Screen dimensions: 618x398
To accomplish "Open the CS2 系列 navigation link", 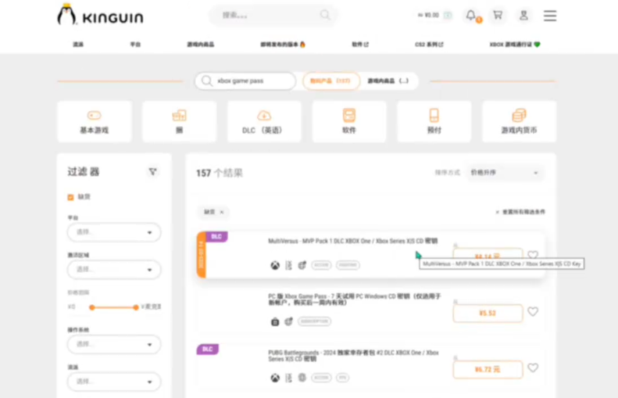I will tap(429, 44).
